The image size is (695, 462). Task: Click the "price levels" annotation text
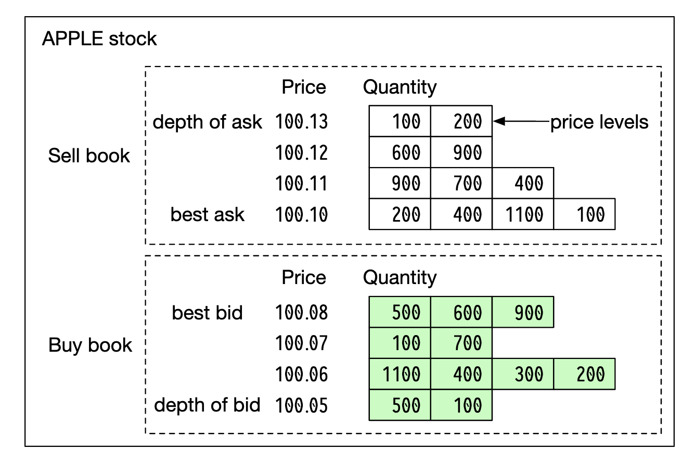(599, 122)
